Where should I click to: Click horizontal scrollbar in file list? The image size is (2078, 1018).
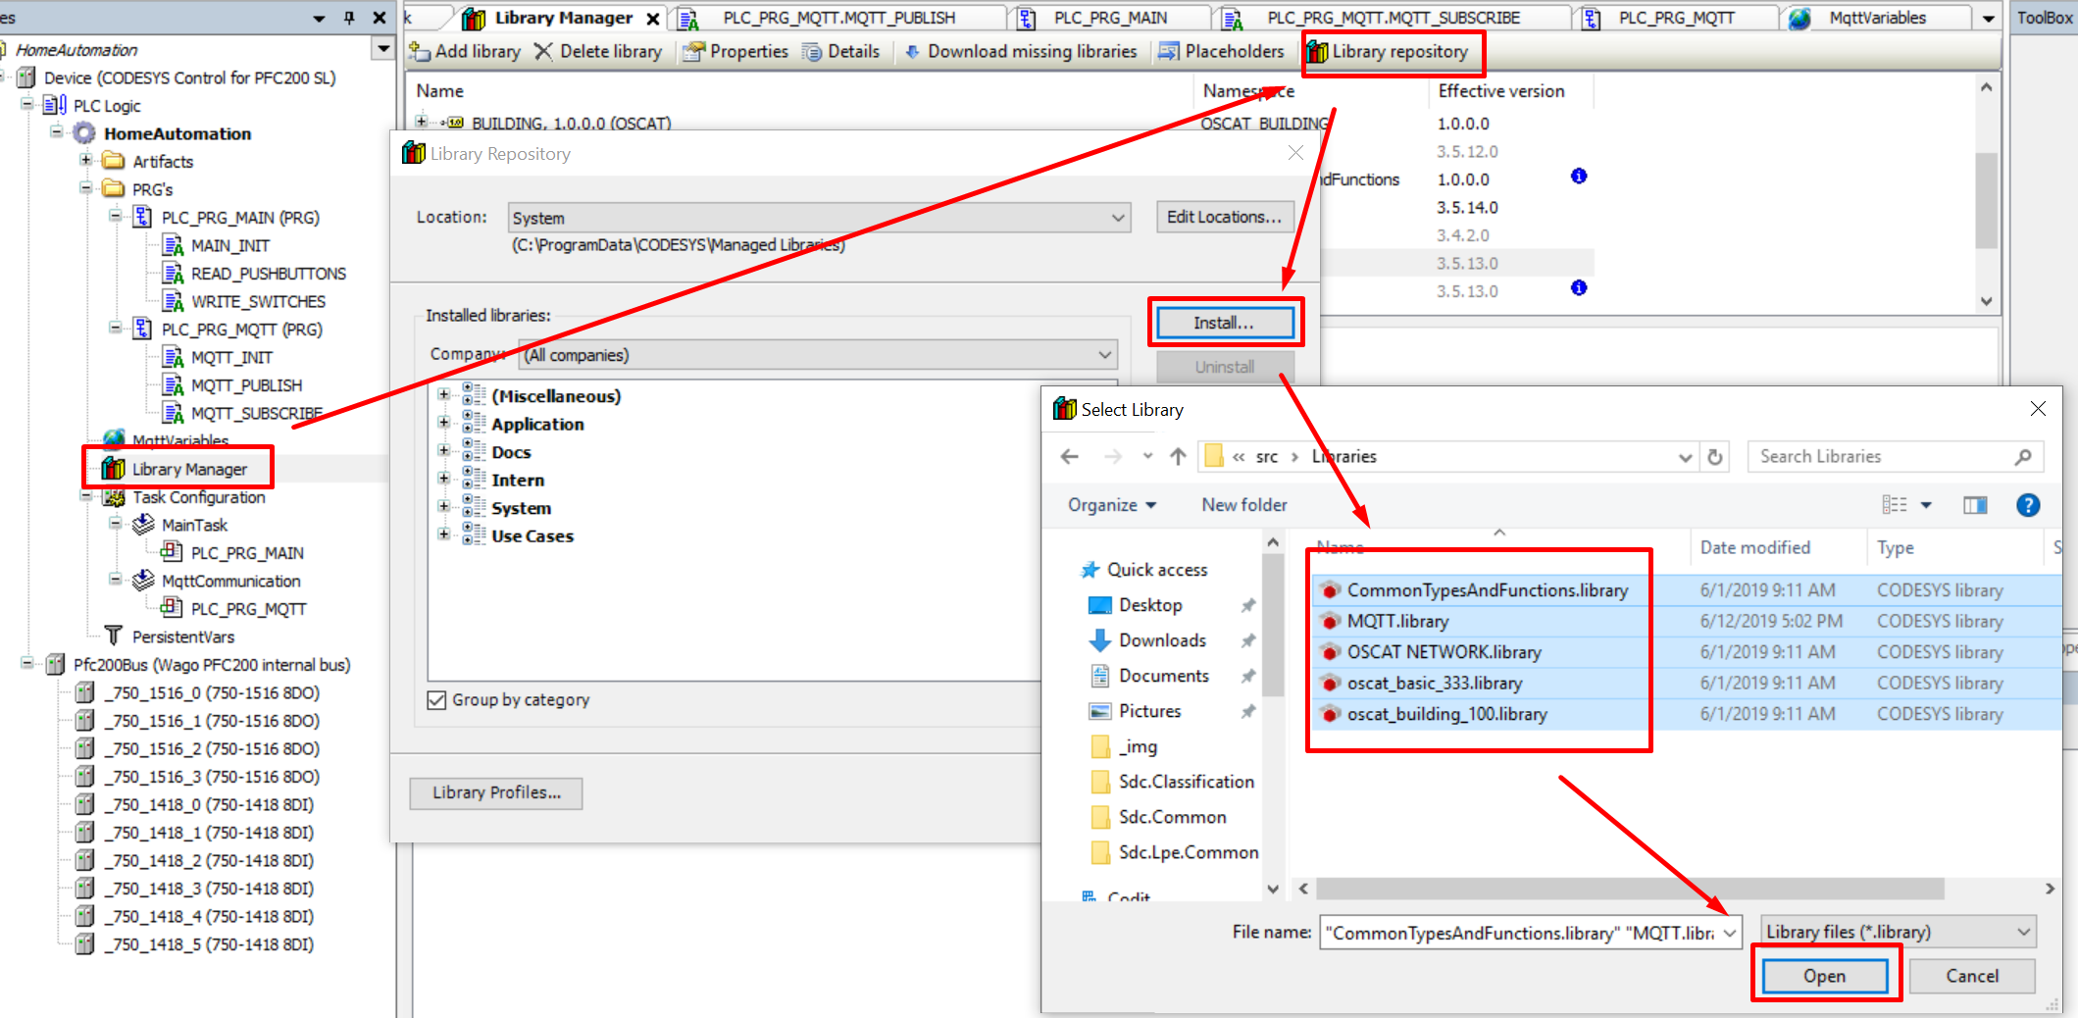(x=1630, y=889)
